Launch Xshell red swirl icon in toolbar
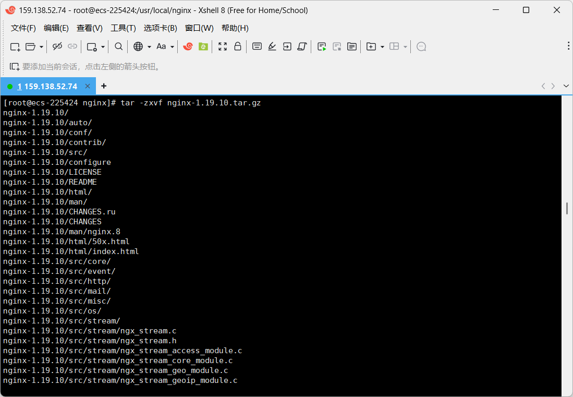Screen dimensions: 573x397 pos(188,46)
